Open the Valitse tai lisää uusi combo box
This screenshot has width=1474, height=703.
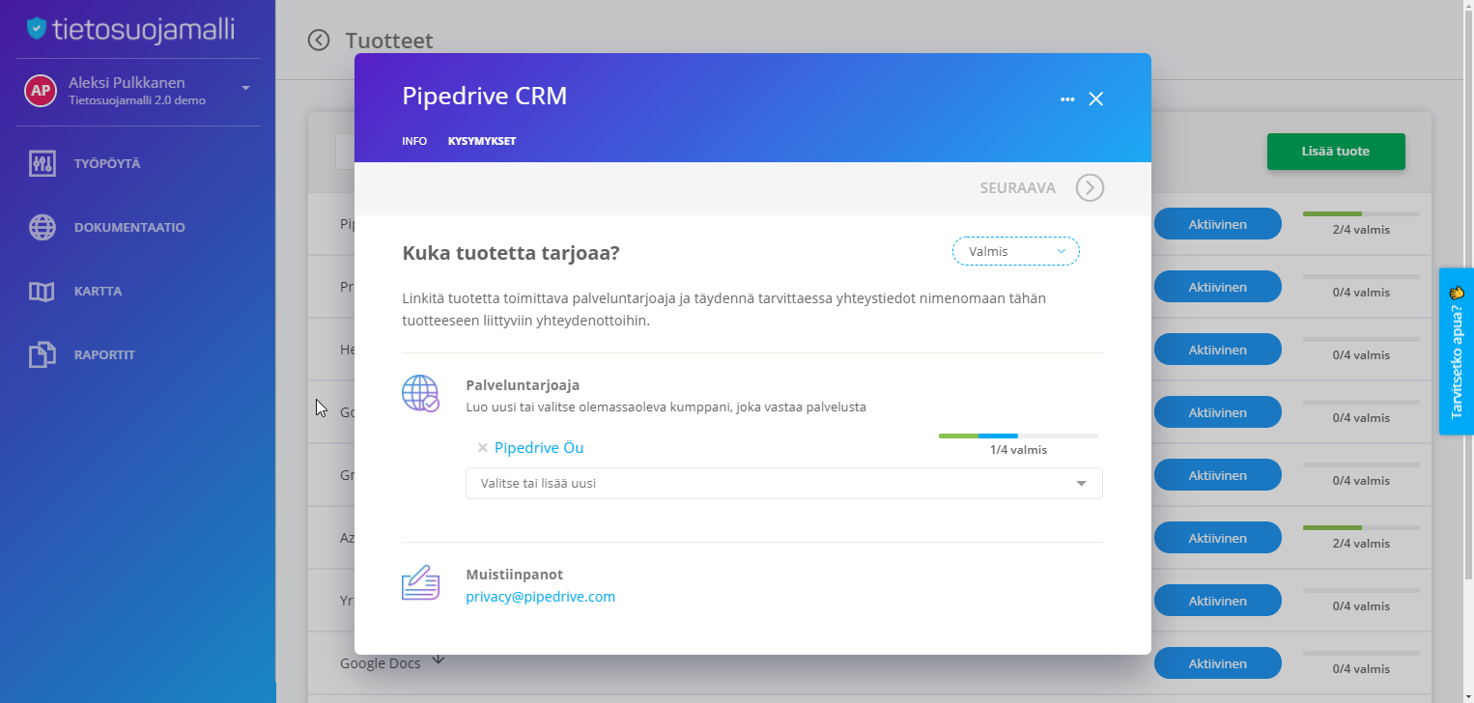(783, 483)
